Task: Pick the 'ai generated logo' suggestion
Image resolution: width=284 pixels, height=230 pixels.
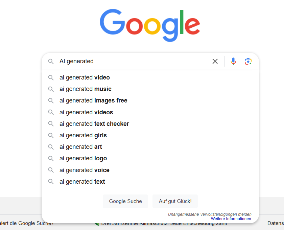Action: coord(150,158)
